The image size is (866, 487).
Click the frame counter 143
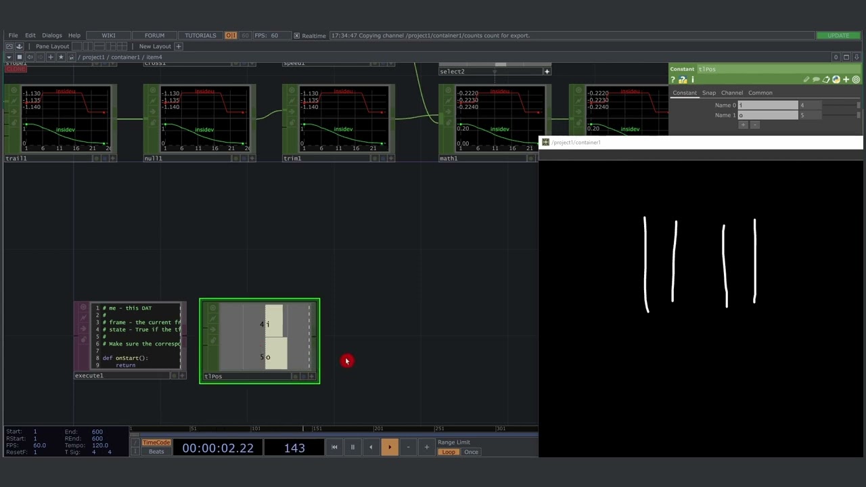click(294, 448)
